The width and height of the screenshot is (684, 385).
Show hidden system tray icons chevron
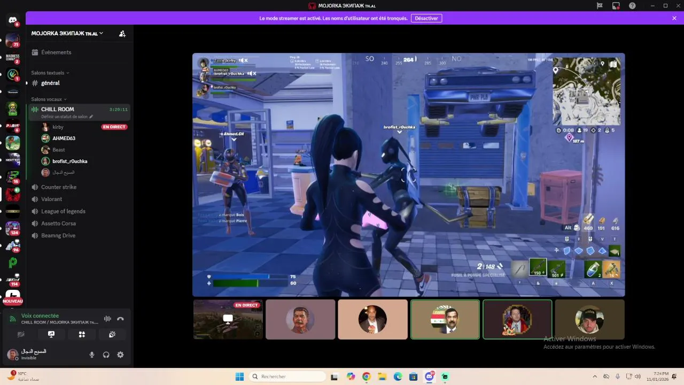tap(595, 376)
